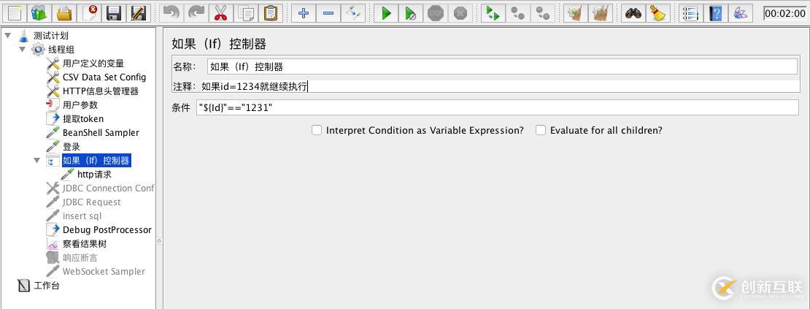Select Debug PostProcessor in the tree
This screenshot has width=810, height=309.
click(x=107, y=230)
